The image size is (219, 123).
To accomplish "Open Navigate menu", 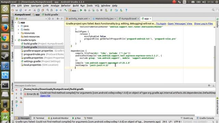I will [36, 5].
